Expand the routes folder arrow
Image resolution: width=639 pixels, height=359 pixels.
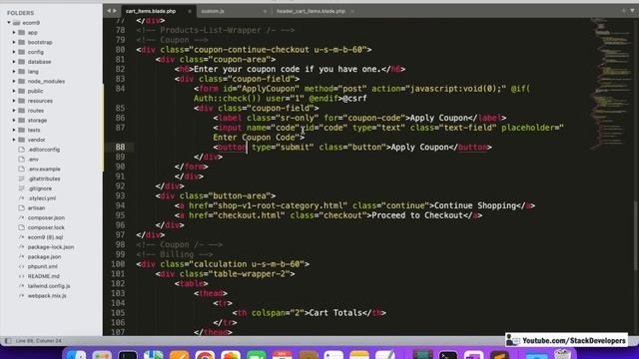click(14, 111)
